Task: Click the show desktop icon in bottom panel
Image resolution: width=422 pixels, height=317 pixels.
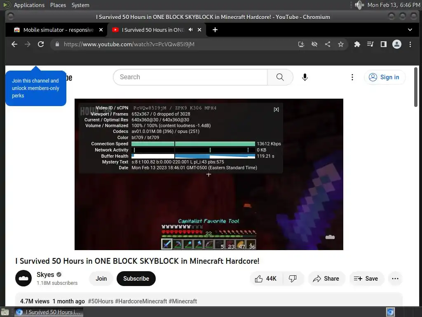Action: tap(5, 312)
